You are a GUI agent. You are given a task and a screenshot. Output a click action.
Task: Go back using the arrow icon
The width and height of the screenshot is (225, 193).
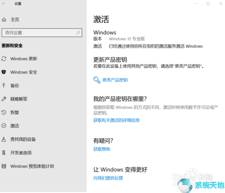4,4
